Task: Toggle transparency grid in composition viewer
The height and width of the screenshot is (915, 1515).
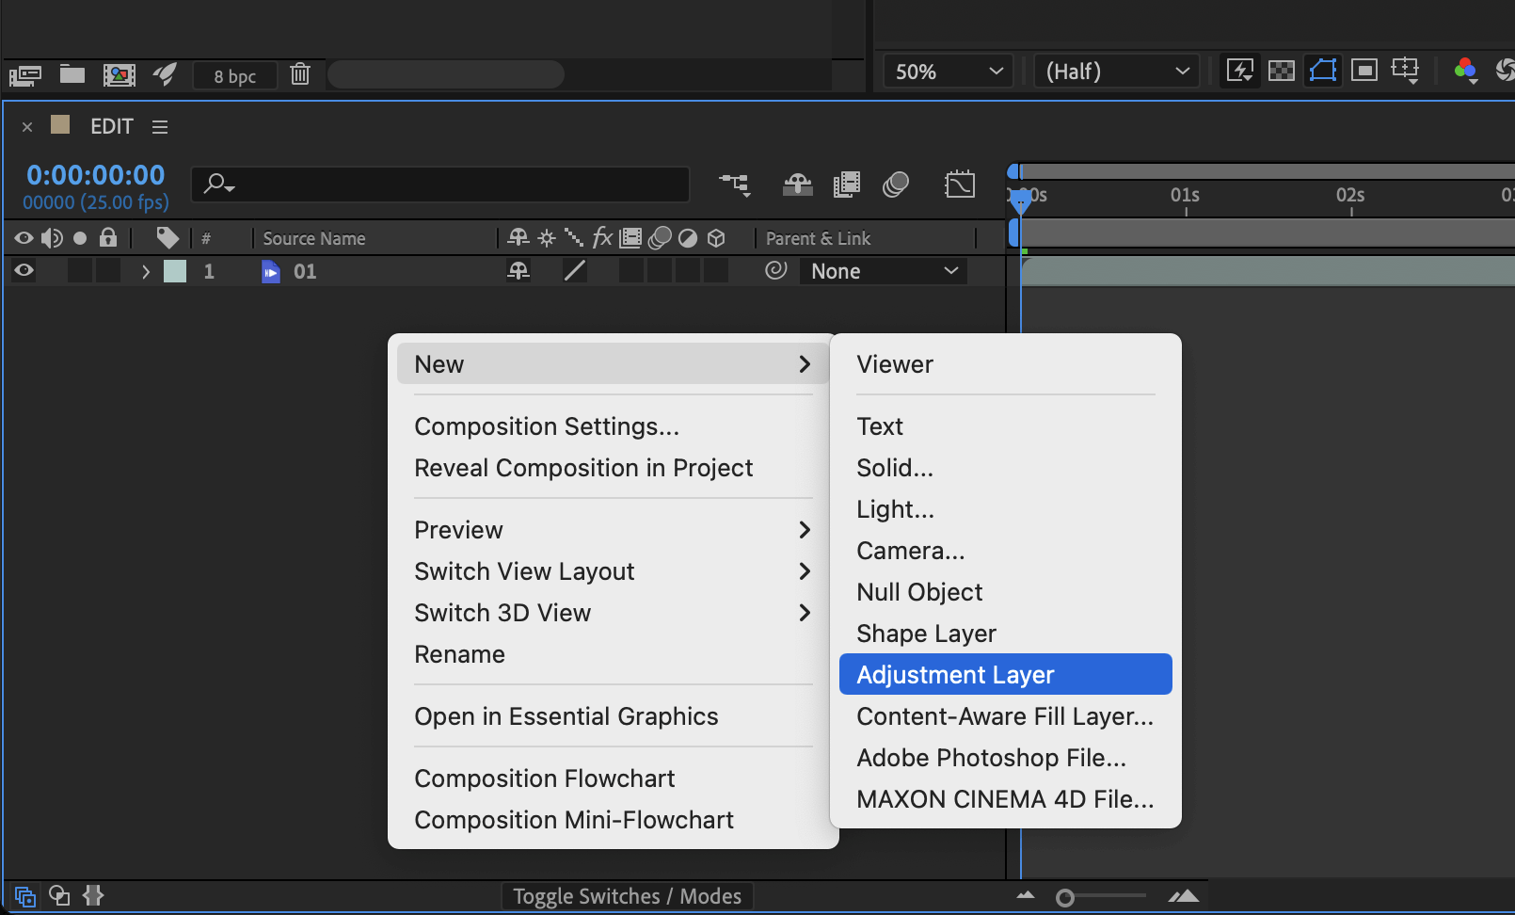Action: [1281, 71]
